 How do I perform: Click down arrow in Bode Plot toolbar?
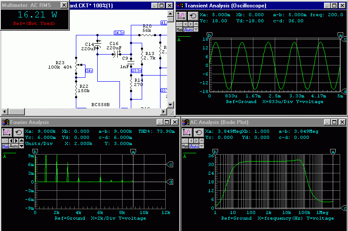click(x=201, y=146)
